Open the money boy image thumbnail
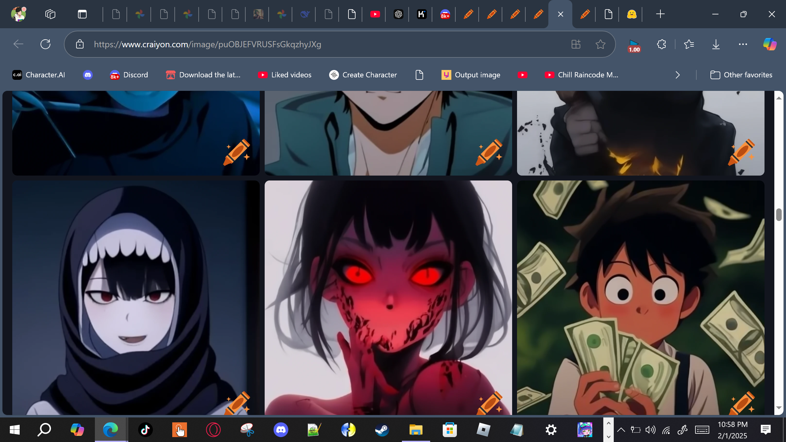 [640, 297]
